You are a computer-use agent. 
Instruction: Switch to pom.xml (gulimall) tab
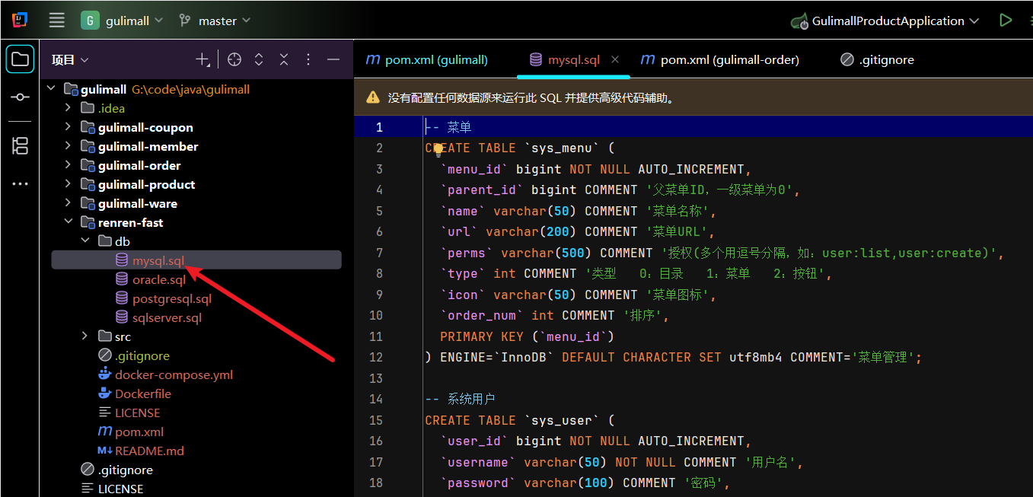(x=427, y=59)
